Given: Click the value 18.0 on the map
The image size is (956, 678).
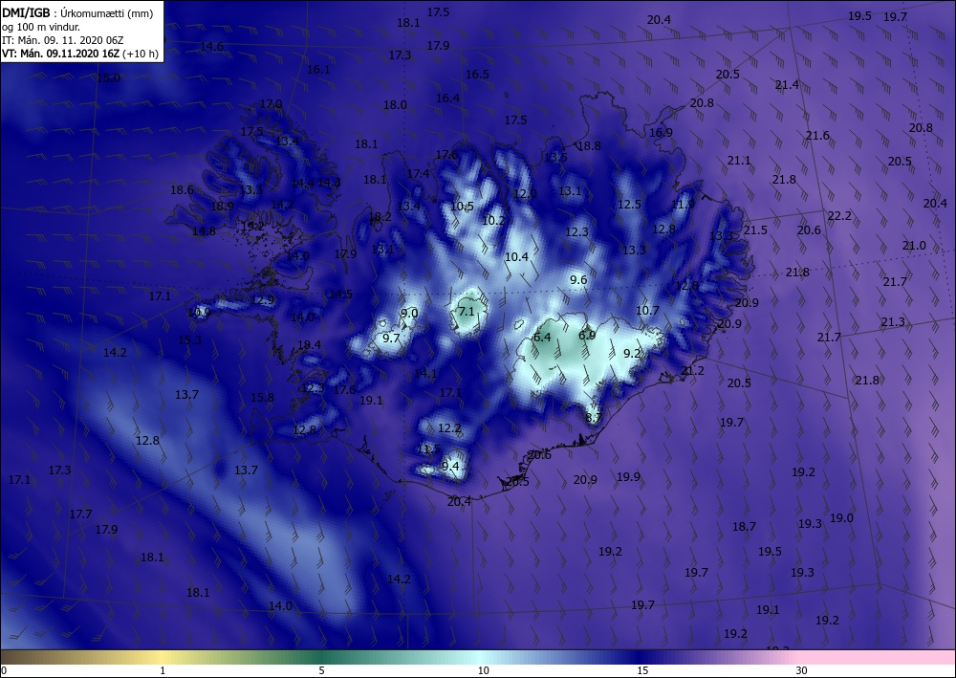Looking at the screenshot, I should 395,105.
